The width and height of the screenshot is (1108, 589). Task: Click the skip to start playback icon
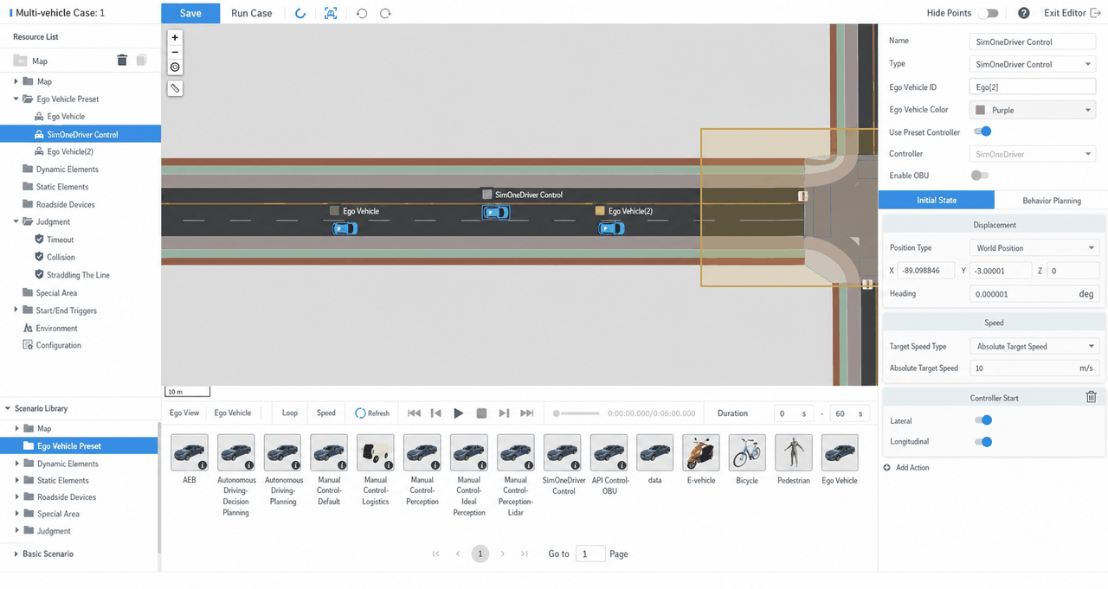[x=414, y=413]
